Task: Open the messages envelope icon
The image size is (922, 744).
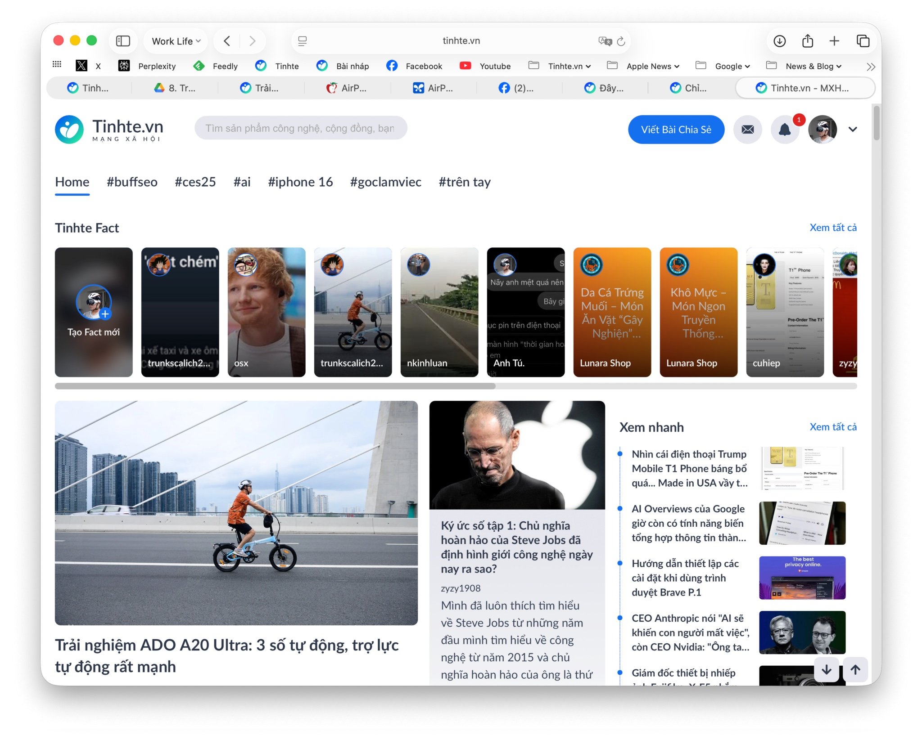Action: click(748, 130)
